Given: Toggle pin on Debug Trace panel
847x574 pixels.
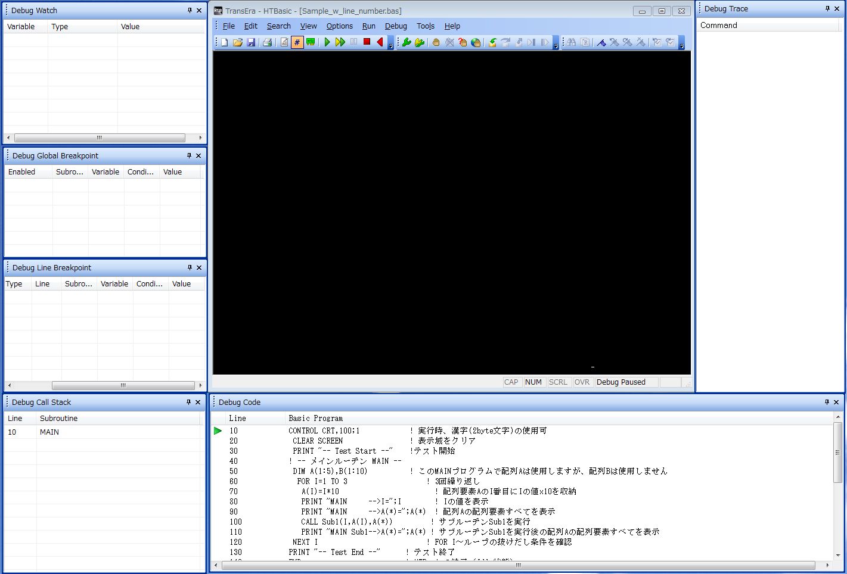Looking at the screenshot, I should click(x=827, y=8).
